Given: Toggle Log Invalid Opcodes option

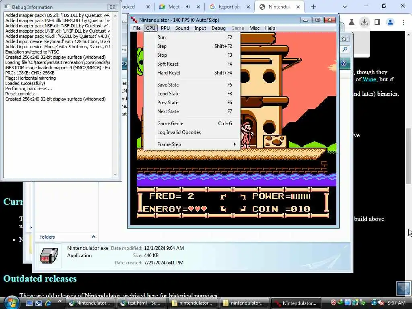Looking at the screenshot, I should (x=192, y=132).
